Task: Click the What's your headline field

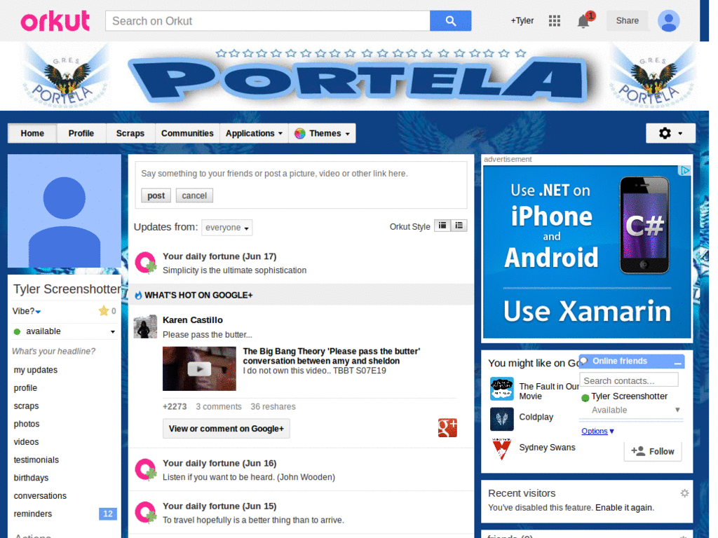Action: [x=53, y=352]
